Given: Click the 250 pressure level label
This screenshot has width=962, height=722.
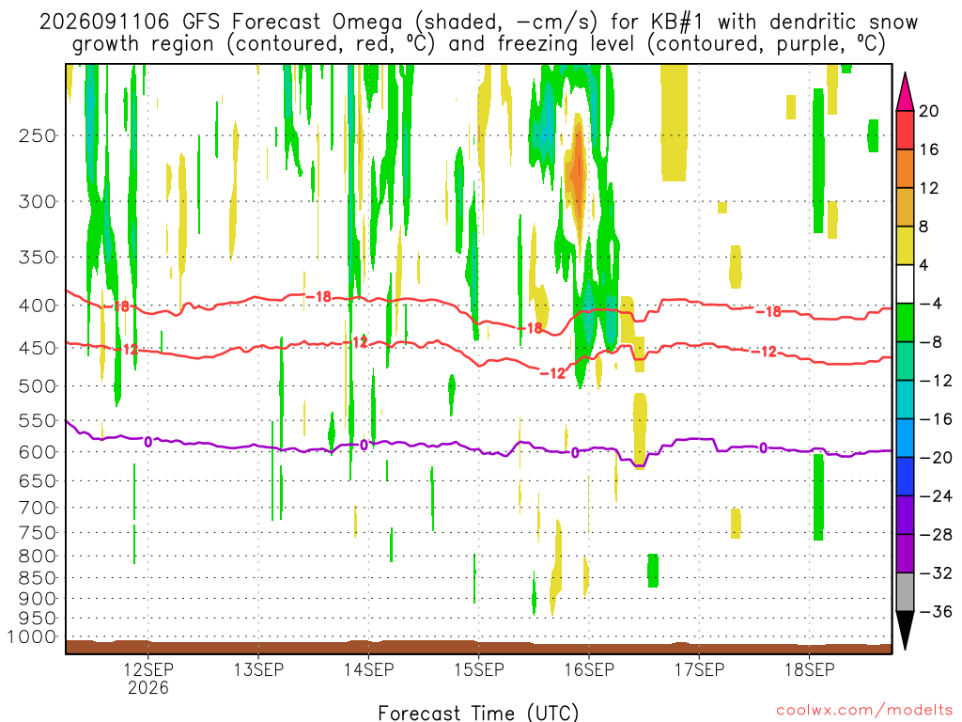Looking at the screenshot, I should [38, 135].
